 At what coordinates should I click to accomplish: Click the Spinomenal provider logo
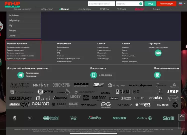click(22, 92)
